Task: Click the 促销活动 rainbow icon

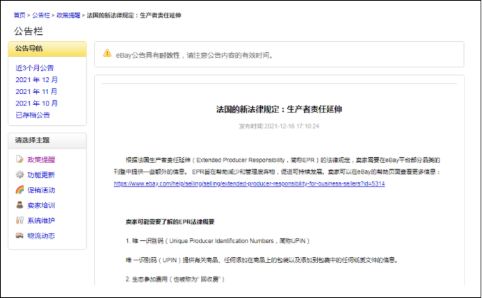Action: click(x=19, y=190)
